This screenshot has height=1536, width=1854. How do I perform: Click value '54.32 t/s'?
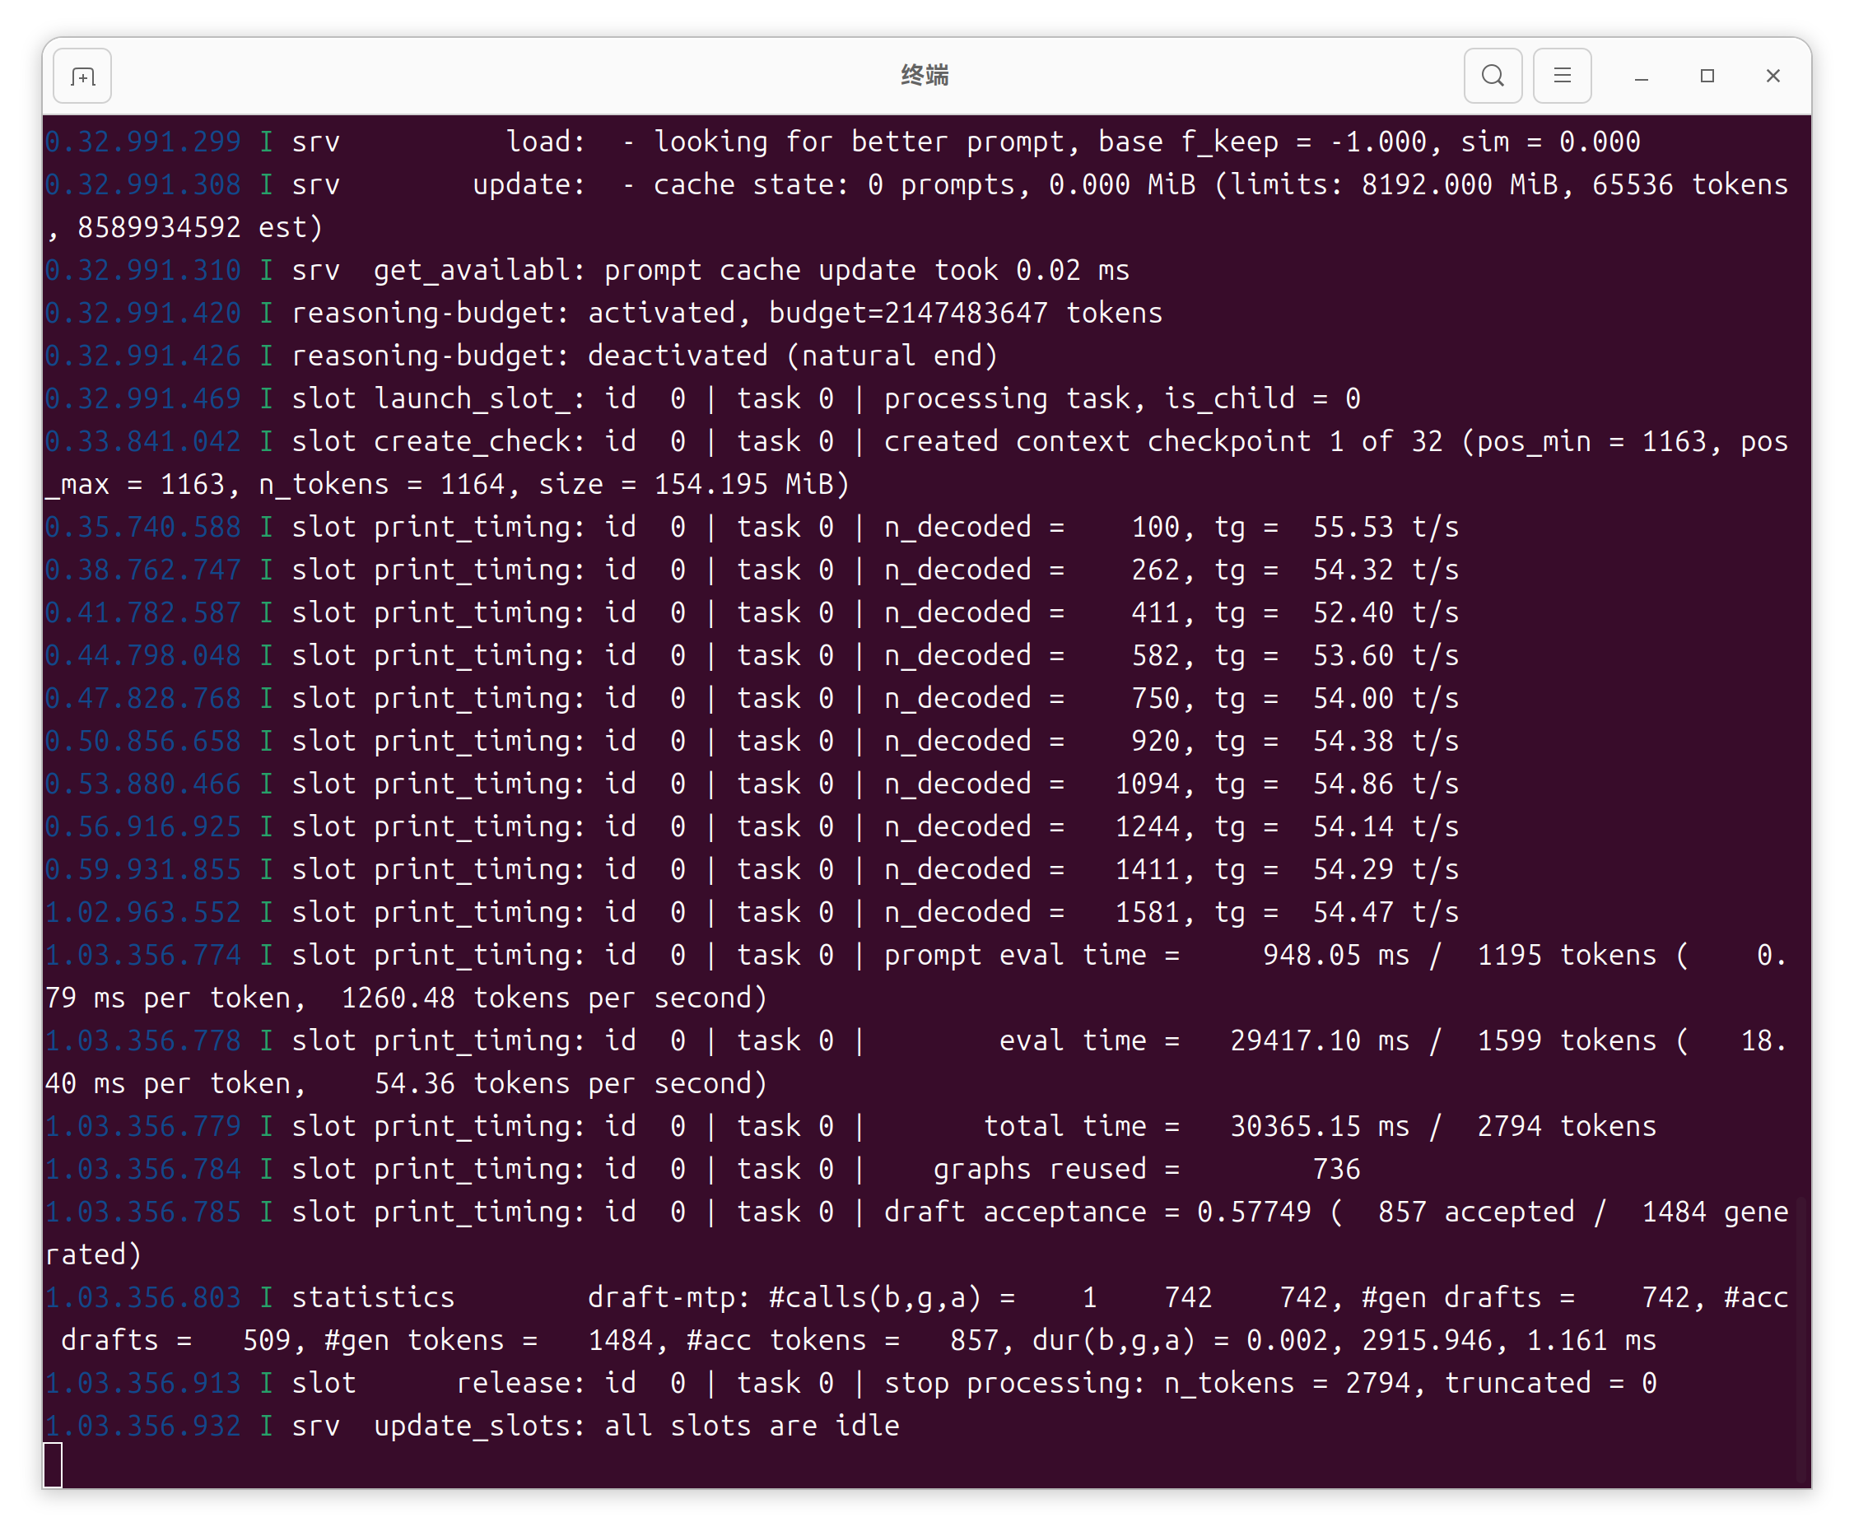tap(1386, 570)
